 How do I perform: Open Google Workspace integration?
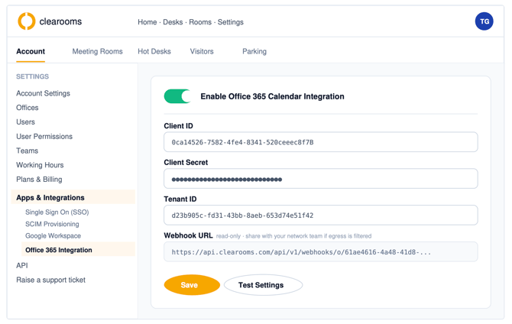(x=53, y=236)
